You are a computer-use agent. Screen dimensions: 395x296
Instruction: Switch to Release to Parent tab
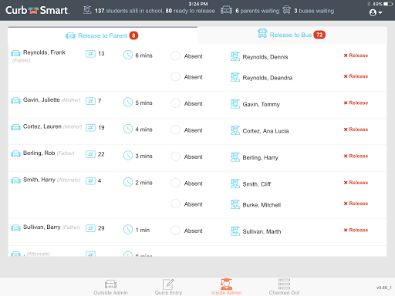pos(103,35)
